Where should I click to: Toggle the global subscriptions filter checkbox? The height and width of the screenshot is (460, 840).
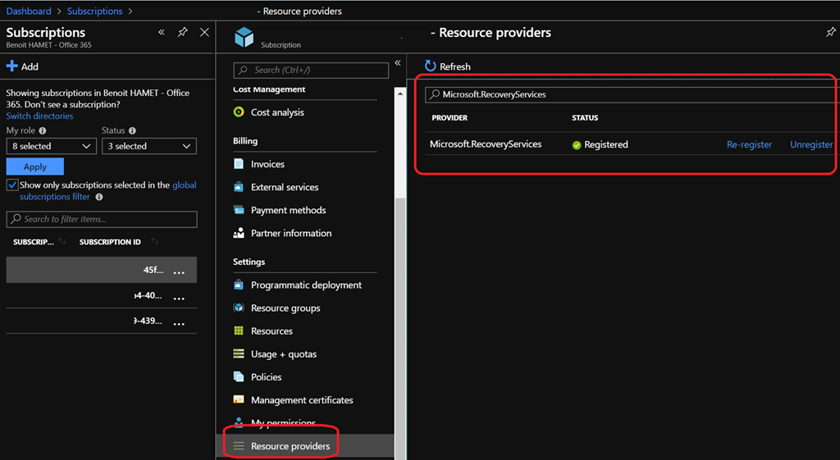click(12, 185)
